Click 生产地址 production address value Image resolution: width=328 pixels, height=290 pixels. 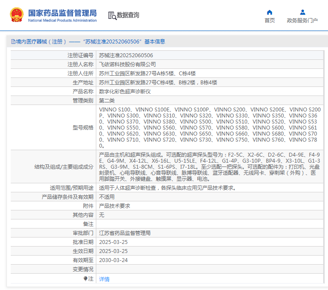tap(158, 83)
